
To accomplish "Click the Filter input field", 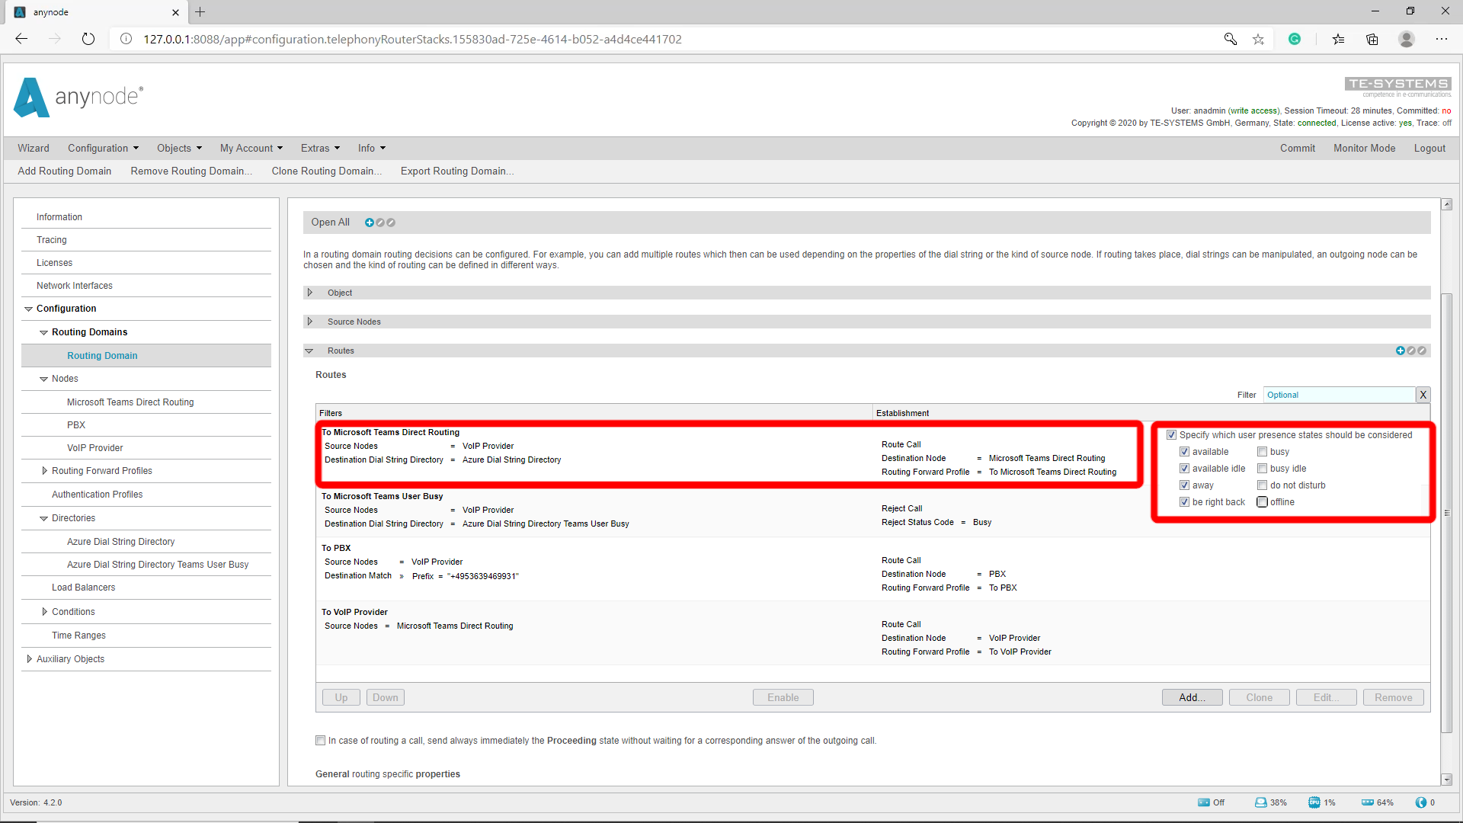I will pyautogui.click(x=1339, y=395).
